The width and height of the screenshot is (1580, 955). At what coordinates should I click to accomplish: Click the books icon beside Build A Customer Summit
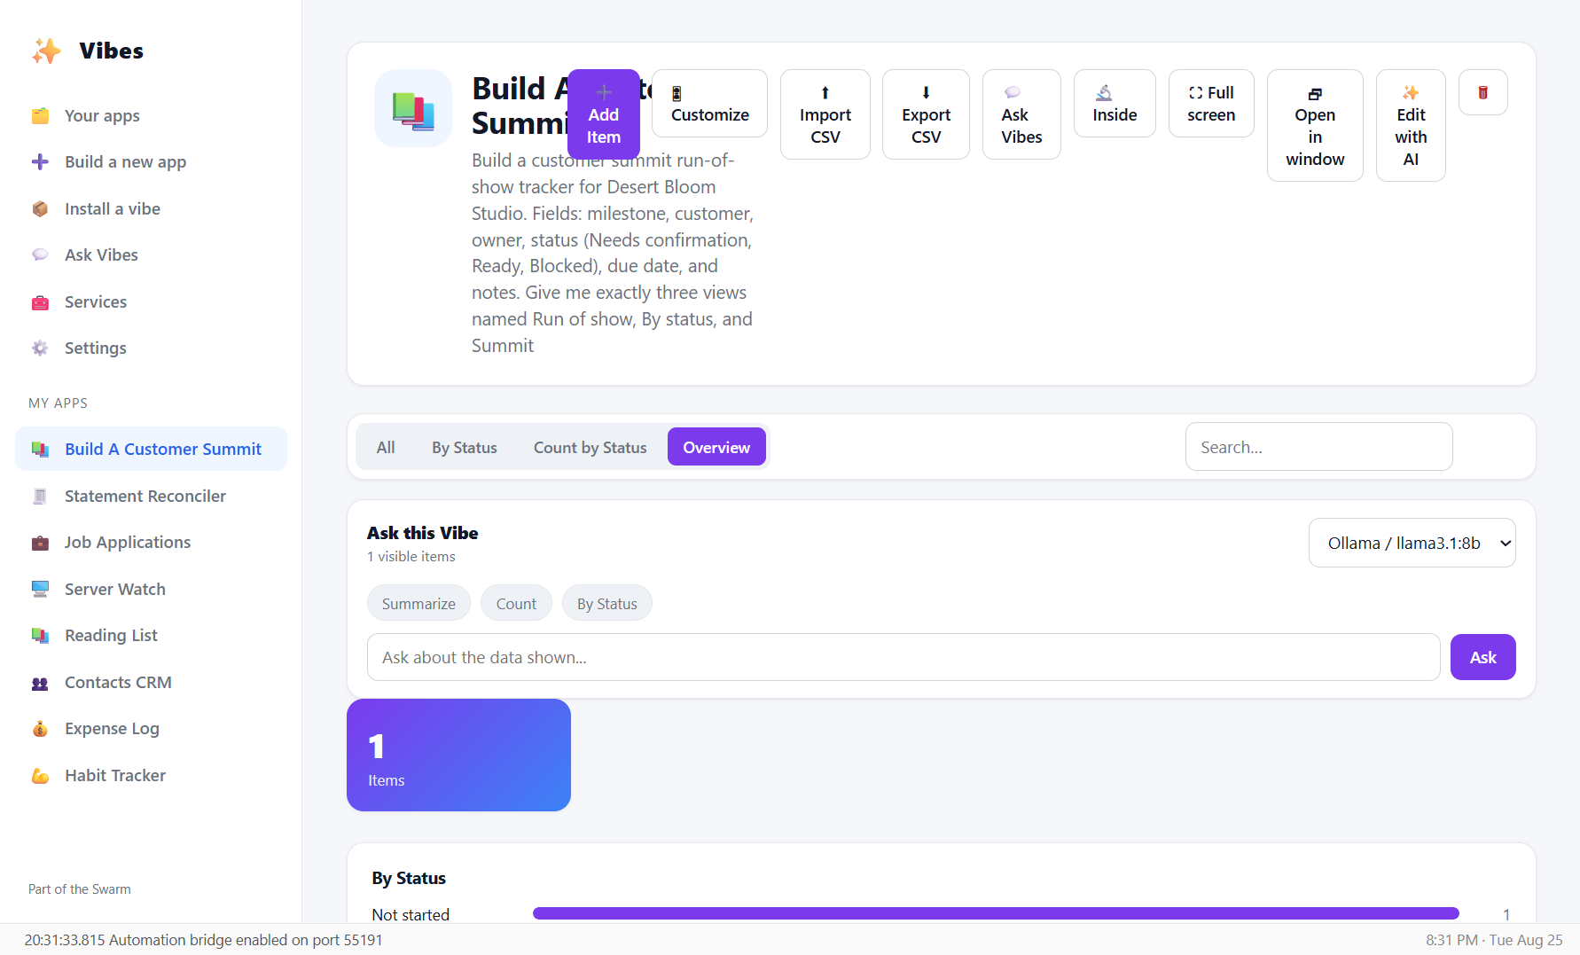point(40,450)
